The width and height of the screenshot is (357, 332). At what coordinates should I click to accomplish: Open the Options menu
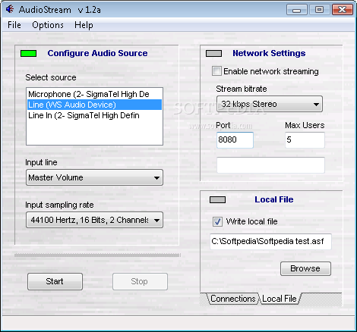pyautogui.click(x=48, y=25)
